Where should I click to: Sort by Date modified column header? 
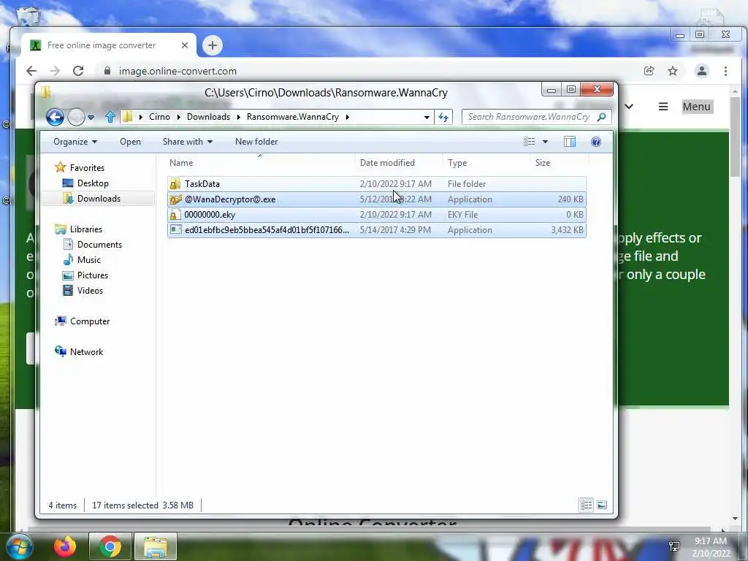point(399,163)
